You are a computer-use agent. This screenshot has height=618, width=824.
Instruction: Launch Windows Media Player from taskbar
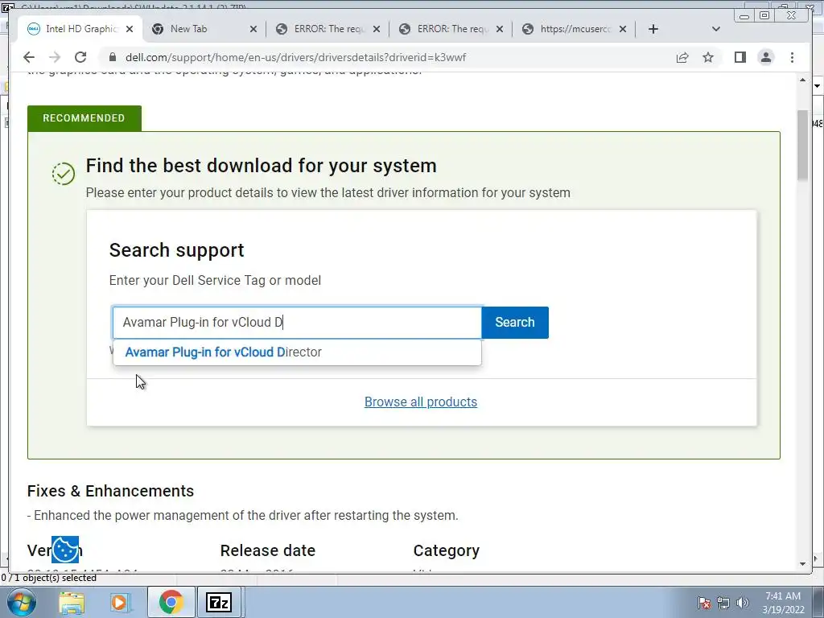pyautogui.click(x=119, y=602)
